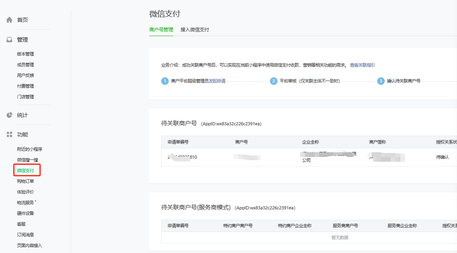Open 门店管理 menu item
This screenshot has width=457, height=253.
[x=25, y=97]
